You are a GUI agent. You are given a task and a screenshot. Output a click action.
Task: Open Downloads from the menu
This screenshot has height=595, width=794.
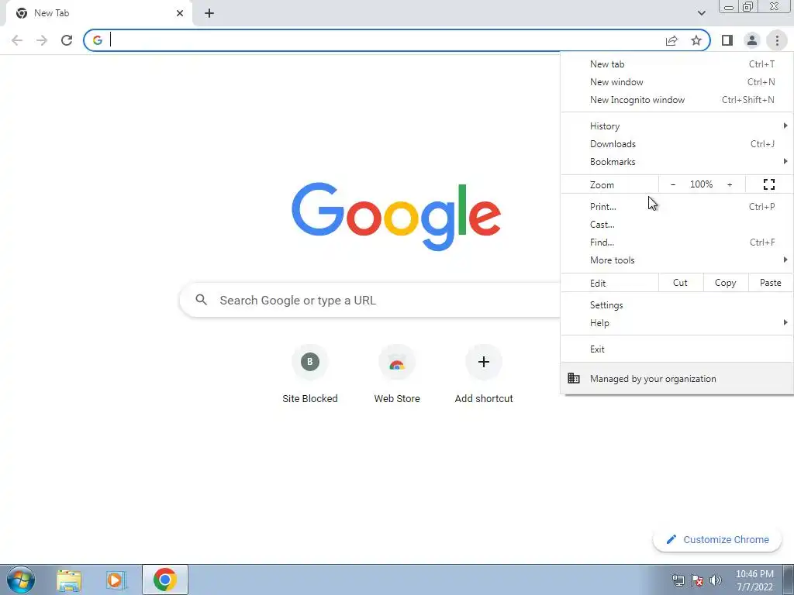coord(677,143)
